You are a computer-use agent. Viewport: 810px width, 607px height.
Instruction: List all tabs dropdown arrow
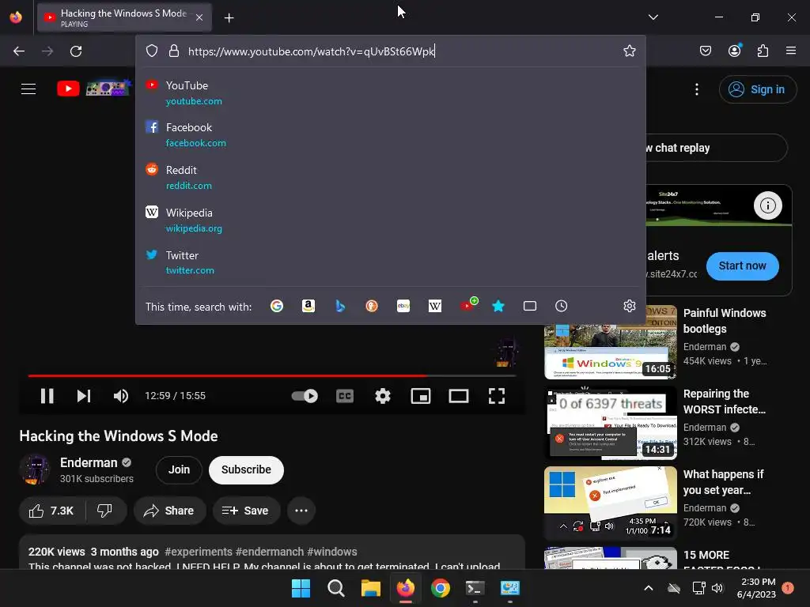tap(653, 17)
